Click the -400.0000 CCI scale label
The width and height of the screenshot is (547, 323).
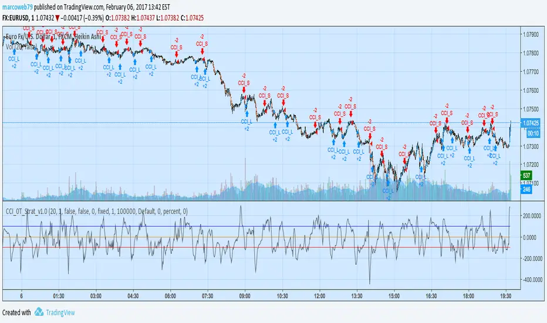pos(533,280)
